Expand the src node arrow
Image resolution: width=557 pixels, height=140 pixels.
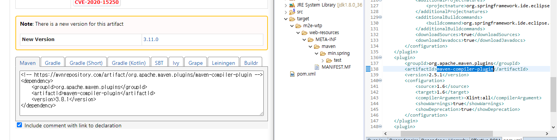(286, 12)
